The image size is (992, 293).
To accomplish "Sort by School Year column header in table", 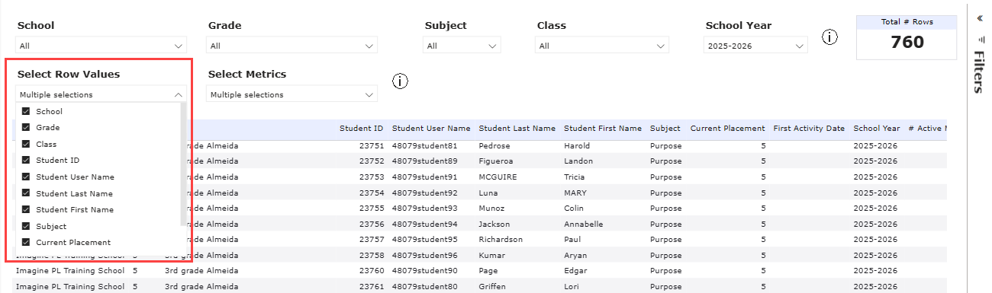I will (877, 129).
